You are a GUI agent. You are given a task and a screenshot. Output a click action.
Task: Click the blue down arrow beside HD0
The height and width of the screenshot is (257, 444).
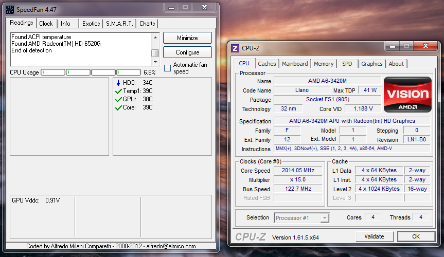tap(118, 83)
